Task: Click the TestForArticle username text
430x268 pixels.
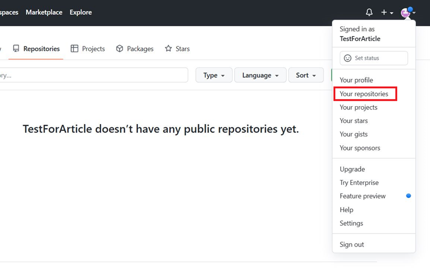Action: 360,39
